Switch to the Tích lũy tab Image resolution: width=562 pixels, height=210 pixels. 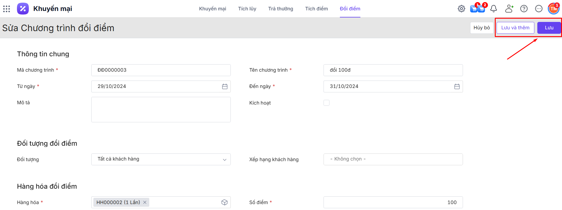[247, 9]
